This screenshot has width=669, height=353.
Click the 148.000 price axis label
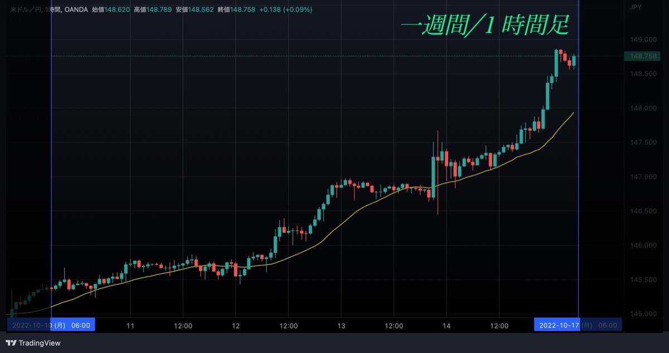pyautogui.click(x=642, y=108)
